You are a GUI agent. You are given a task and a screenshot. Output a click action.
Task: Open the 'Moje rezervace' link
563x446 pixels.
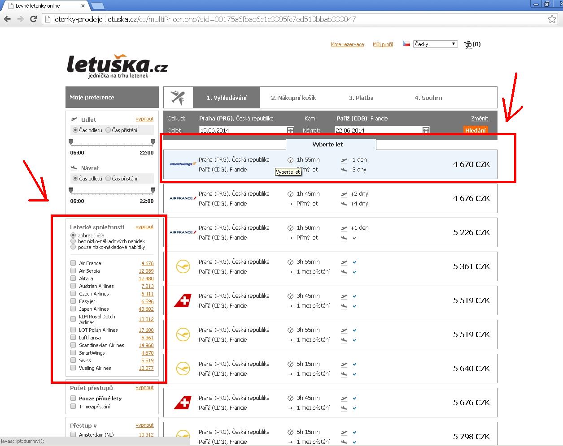tap(347, 44)
